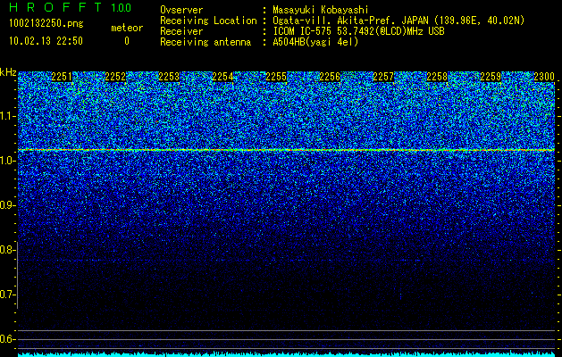Select the file name 1002132250.png
Image resolution: width=562 pixels, height=357 pixels.
pyautogui.click(x=46, y=24)
